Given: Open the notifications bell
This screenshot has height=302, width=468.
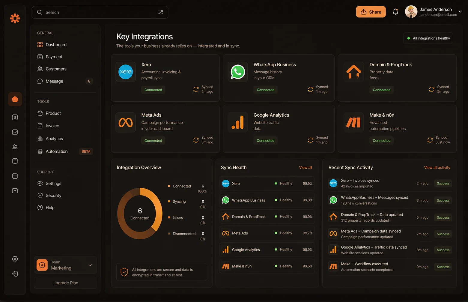Looking at the screenshot, I should [395, 12].
